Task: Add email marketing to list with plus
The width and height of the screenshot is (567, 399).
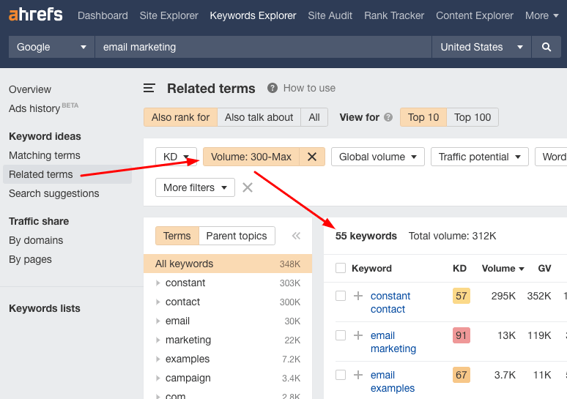Action: (x=358, y=335)
